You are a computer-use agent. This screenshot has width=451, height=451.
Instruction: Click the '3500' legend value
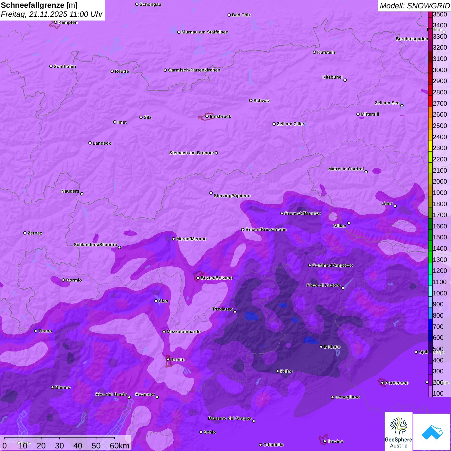tap(440, 14)
